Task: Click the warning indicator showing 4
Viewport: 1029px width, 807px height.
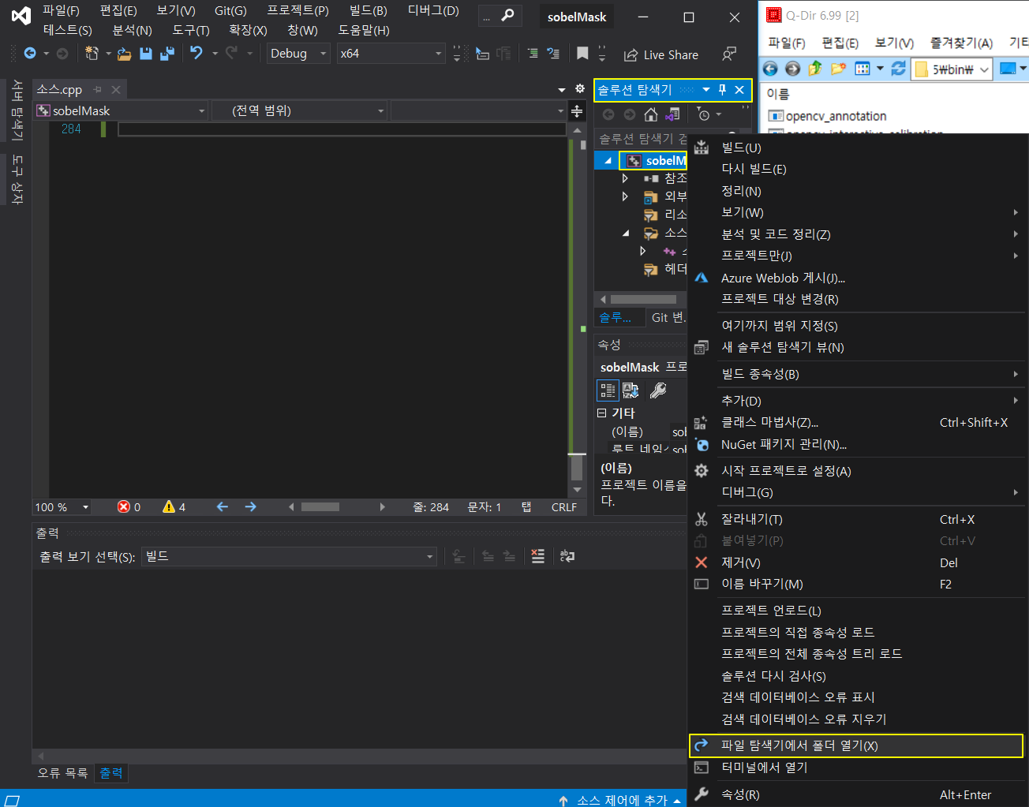Action: [174, 507]
